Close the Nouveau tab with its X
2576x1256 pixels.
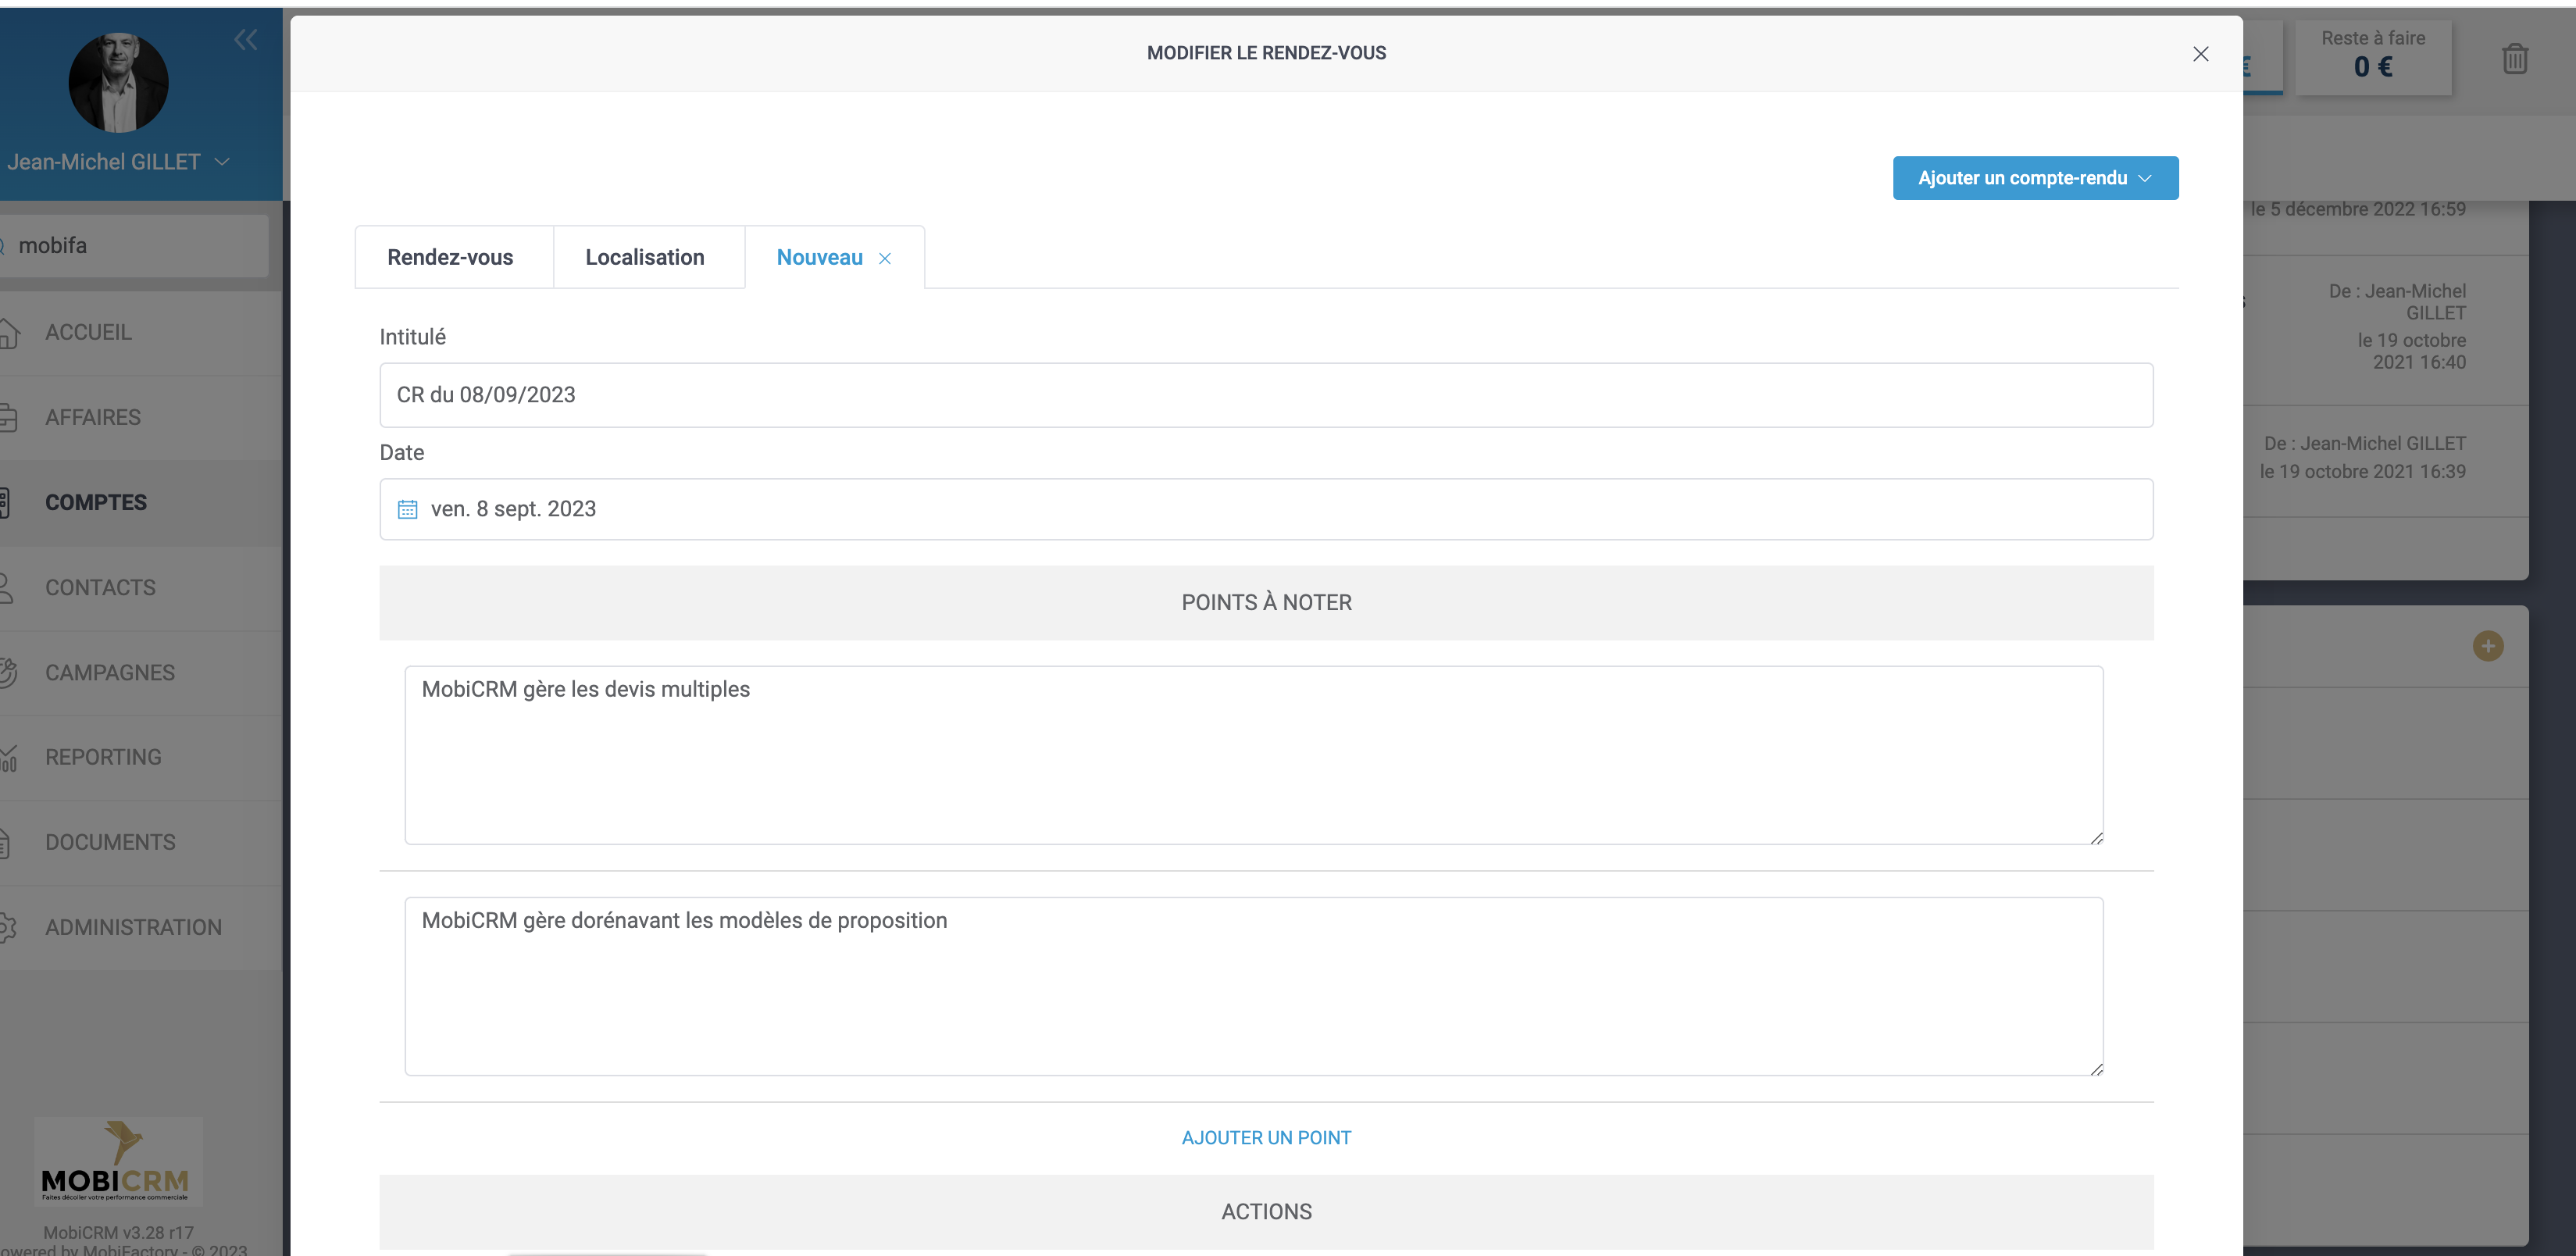point(885,259)
